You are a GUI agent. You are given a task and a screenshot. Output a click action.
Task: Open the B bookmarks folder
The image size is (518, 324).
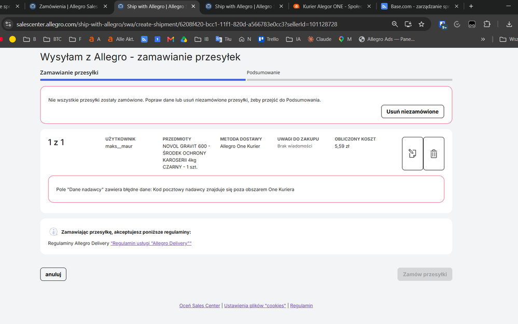(30, 39)
